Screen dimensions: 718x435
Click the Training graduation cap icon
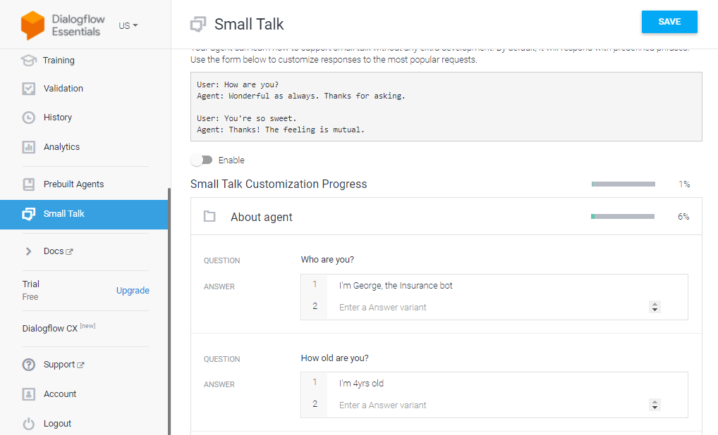(x=28, y=61)
